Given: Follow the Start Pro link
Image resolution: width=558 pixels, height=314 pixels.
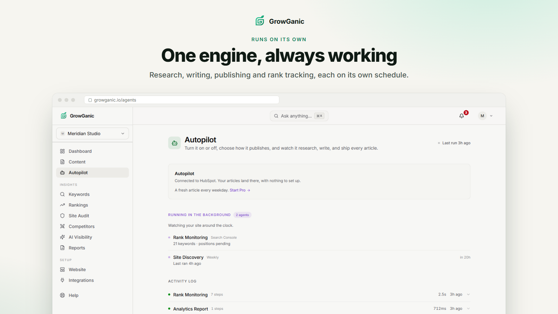Looking at the screenshot, I should click(240, 190).
